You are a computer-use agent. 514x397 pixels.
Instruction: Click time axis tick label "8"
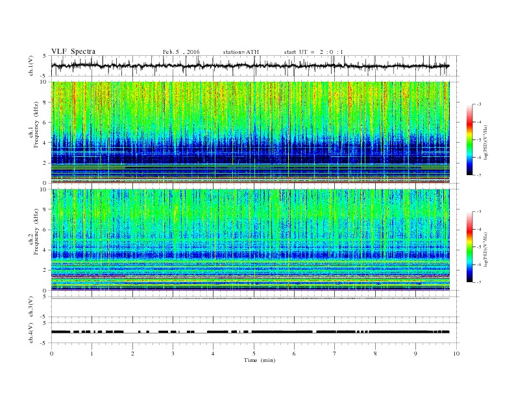(x=375, y=354)
